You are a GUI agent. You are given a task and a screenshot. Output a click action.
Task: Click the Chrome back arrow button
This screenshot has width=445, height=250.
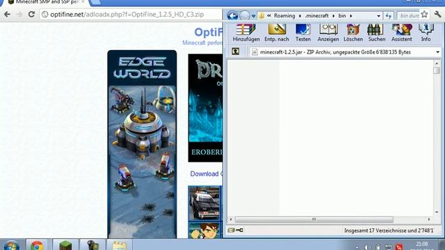[x=7, y=14]
